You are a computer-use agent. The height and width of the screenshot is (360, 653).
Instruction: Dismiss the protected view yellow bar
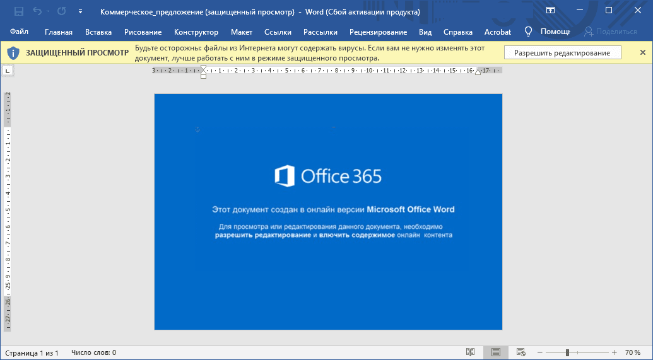click(642, 52)
